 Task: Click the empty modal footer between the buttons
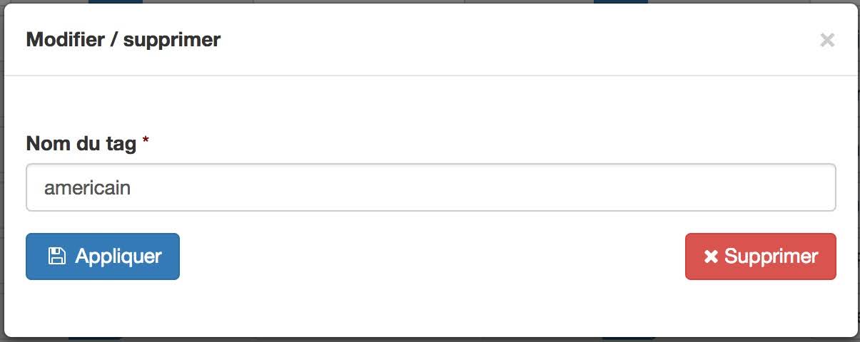coord(432,256)
